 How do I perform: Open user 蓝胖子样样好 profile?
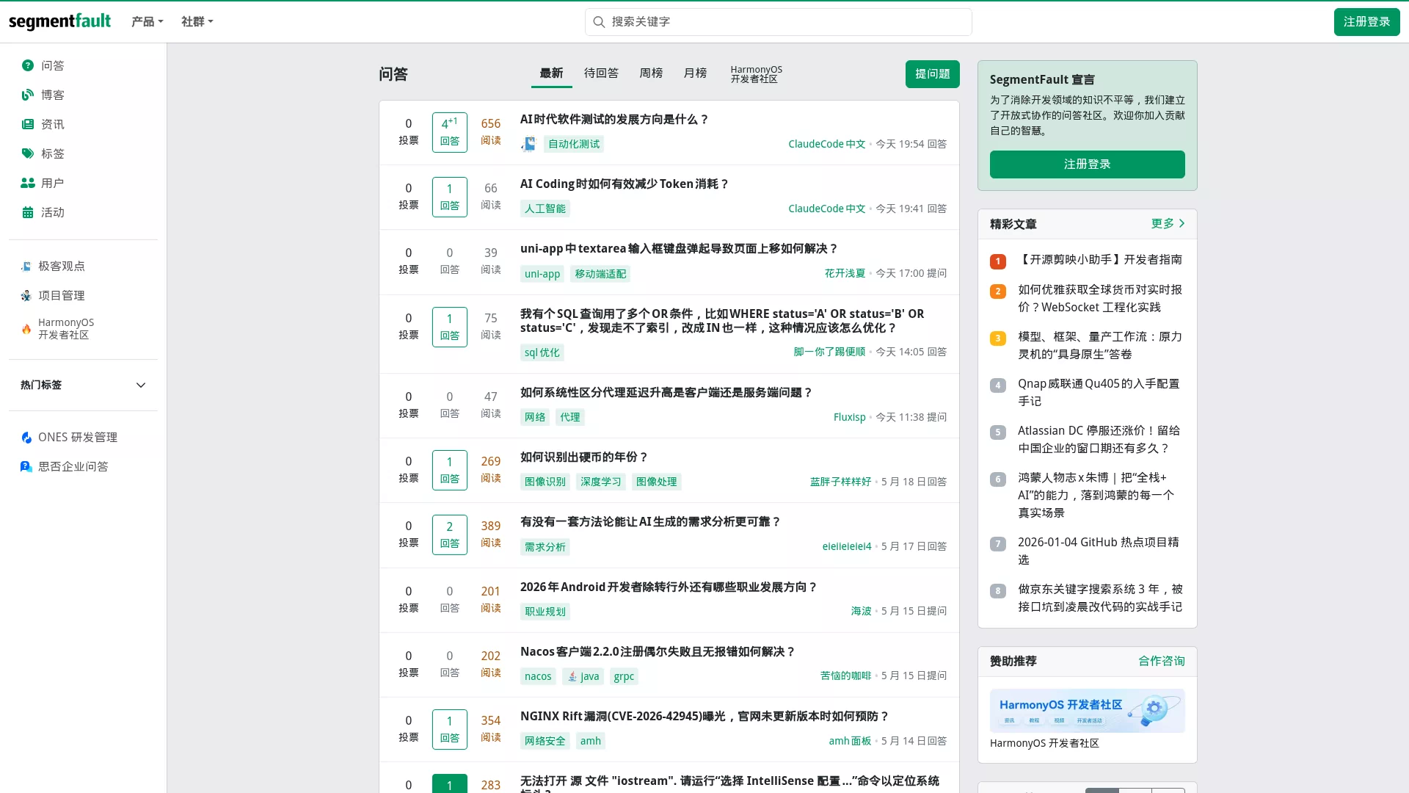click(840, 482)
